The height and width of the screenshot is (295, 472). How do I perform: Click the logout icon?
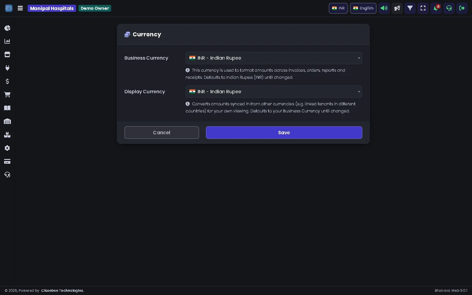point(462,8)
